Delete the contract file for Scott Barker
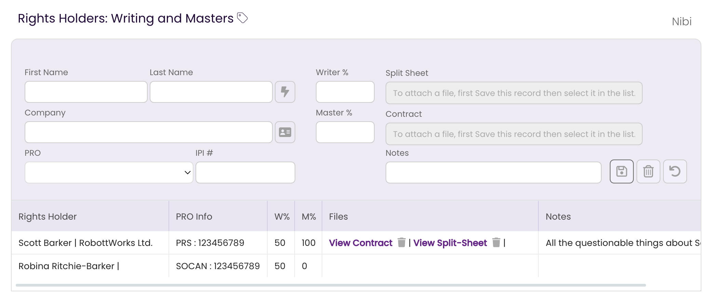712x304 pixels. click(x=402, y=243)
